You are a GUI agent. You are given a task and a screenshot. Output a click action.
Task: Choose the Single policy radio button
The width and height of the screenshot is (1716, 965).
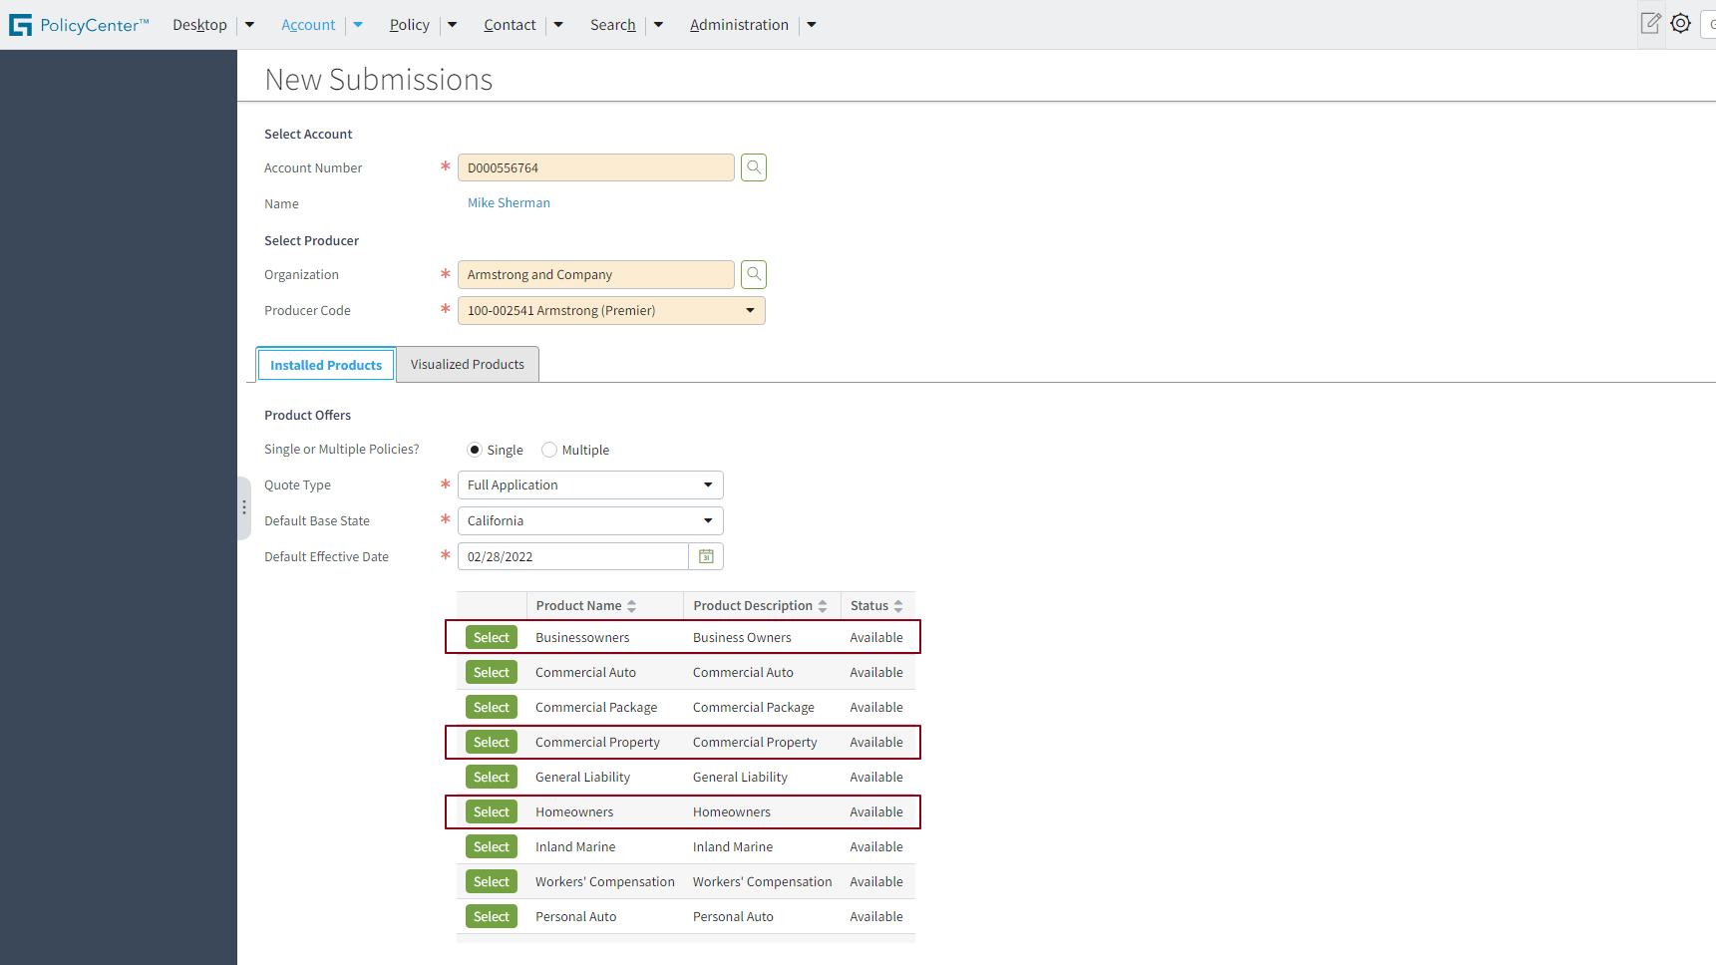click(475, 450)
